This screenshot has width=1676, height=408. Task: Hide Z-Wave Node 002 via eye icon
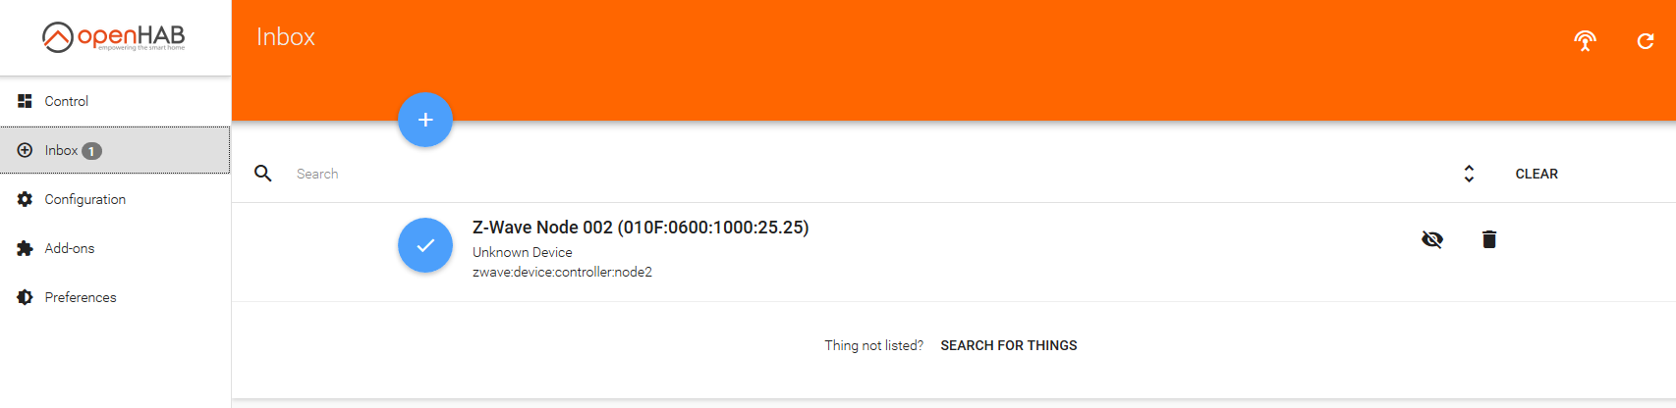click(1432, 239)
